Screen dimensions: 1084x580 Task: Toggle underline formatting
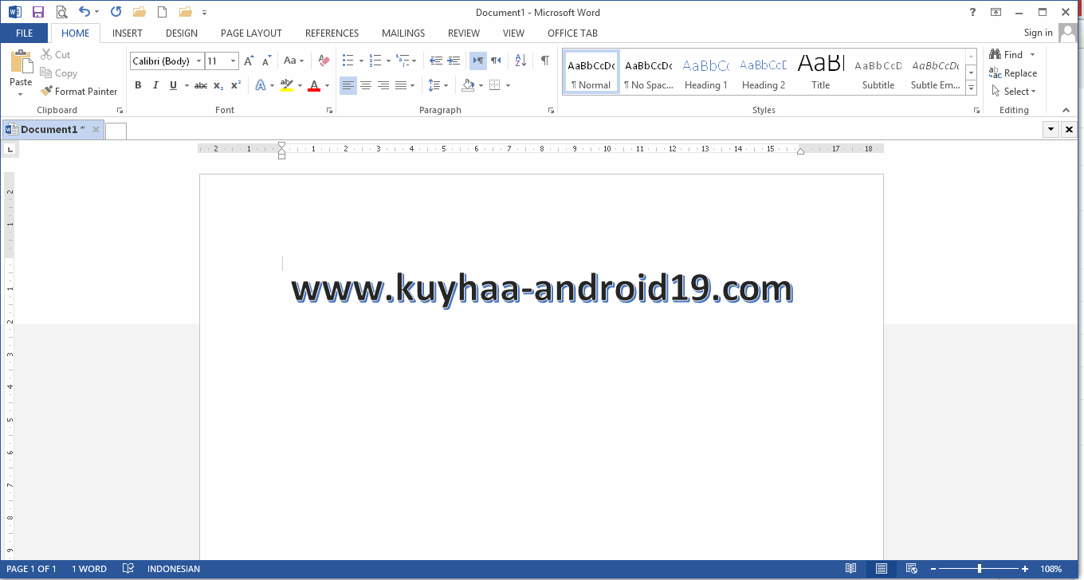(173, 85)
